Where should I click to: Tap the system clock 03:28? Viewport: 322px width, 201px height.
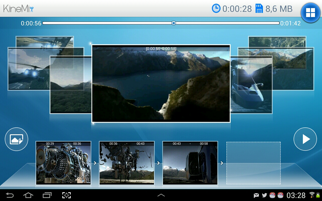[296, 195]
